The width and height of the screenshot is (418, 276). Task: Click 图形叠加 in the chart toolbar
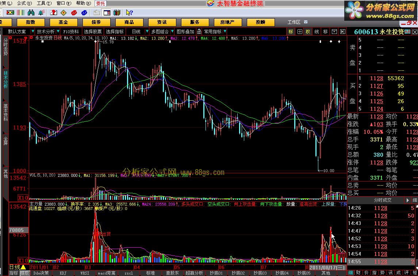(x=185, y=32)
